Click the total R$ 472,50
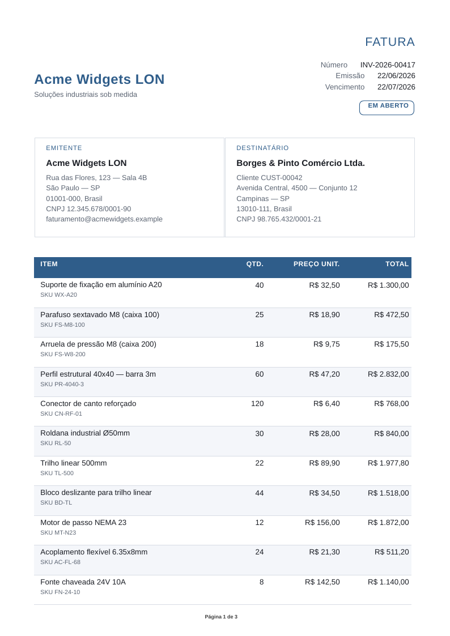The width and height of the screenshot is (450, 636). (x=392, y=315)
